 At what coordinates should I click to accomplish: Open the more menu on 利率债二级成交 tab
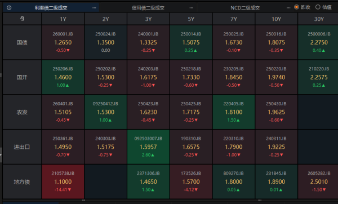point(94,8)
